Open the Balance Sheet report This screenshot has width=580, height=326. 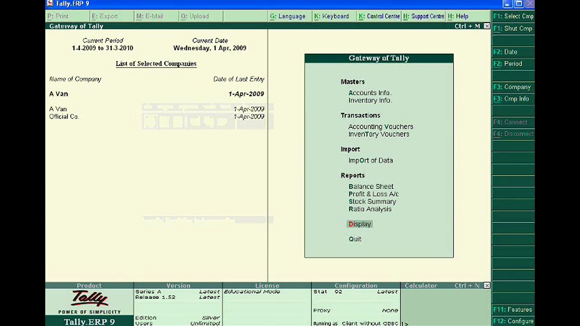coord(371,187)
